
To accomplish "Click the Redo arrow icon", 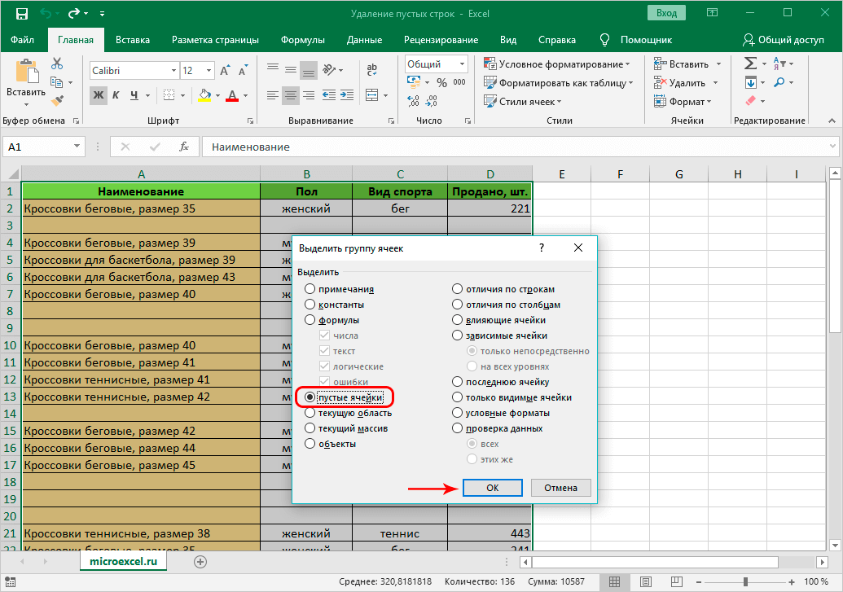I will click(x=73, y=14).
